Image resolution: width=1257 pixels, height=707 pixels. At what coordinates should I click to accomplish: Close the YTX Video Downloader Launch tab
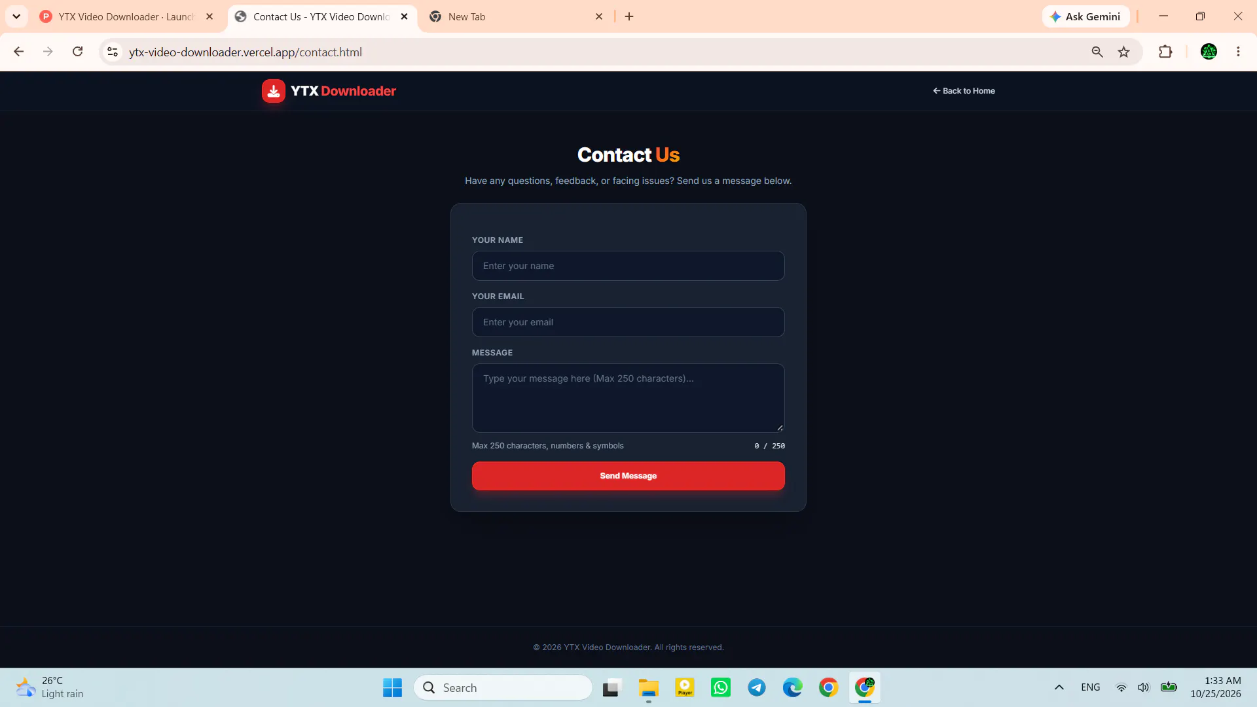[x=209, y=16]
